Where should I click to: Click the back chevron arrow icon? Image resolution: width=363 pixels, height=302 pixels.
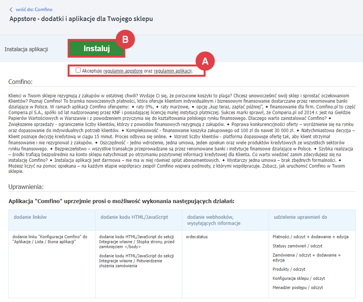click(11, 10)
